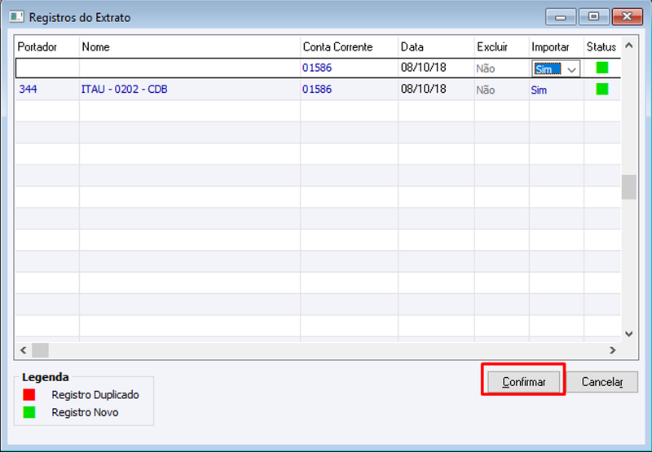
Task: Click the Registros do Extrato window icon
Action: click(16, 17)
